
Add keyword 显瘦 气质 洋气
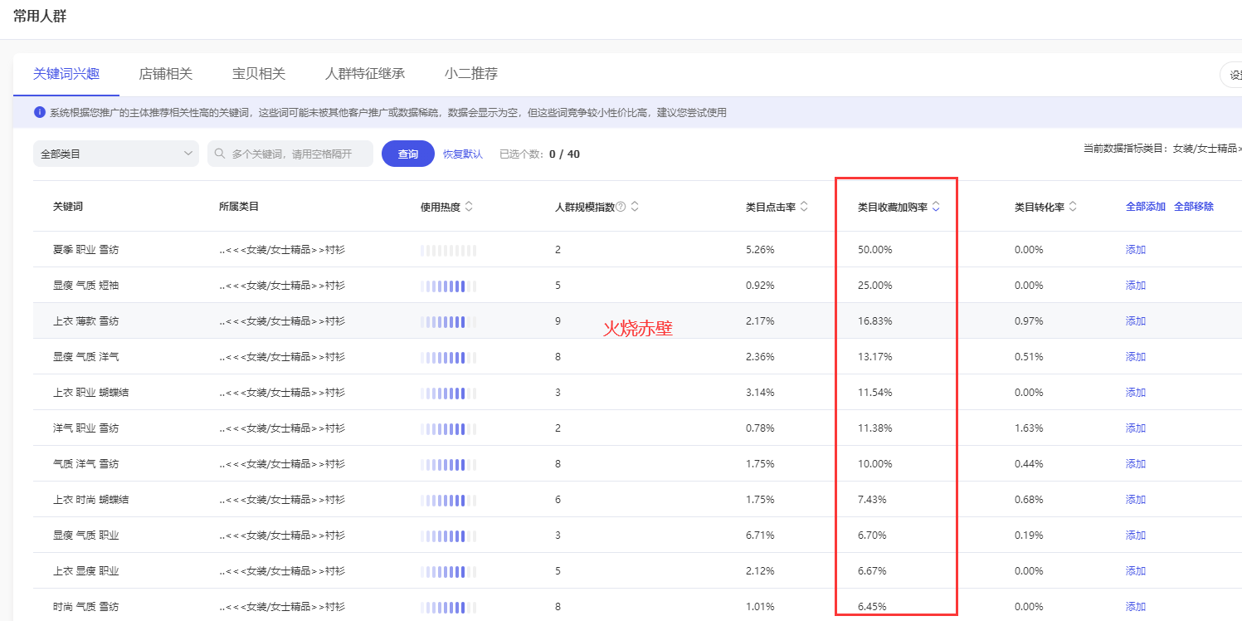click(1136, 357)
